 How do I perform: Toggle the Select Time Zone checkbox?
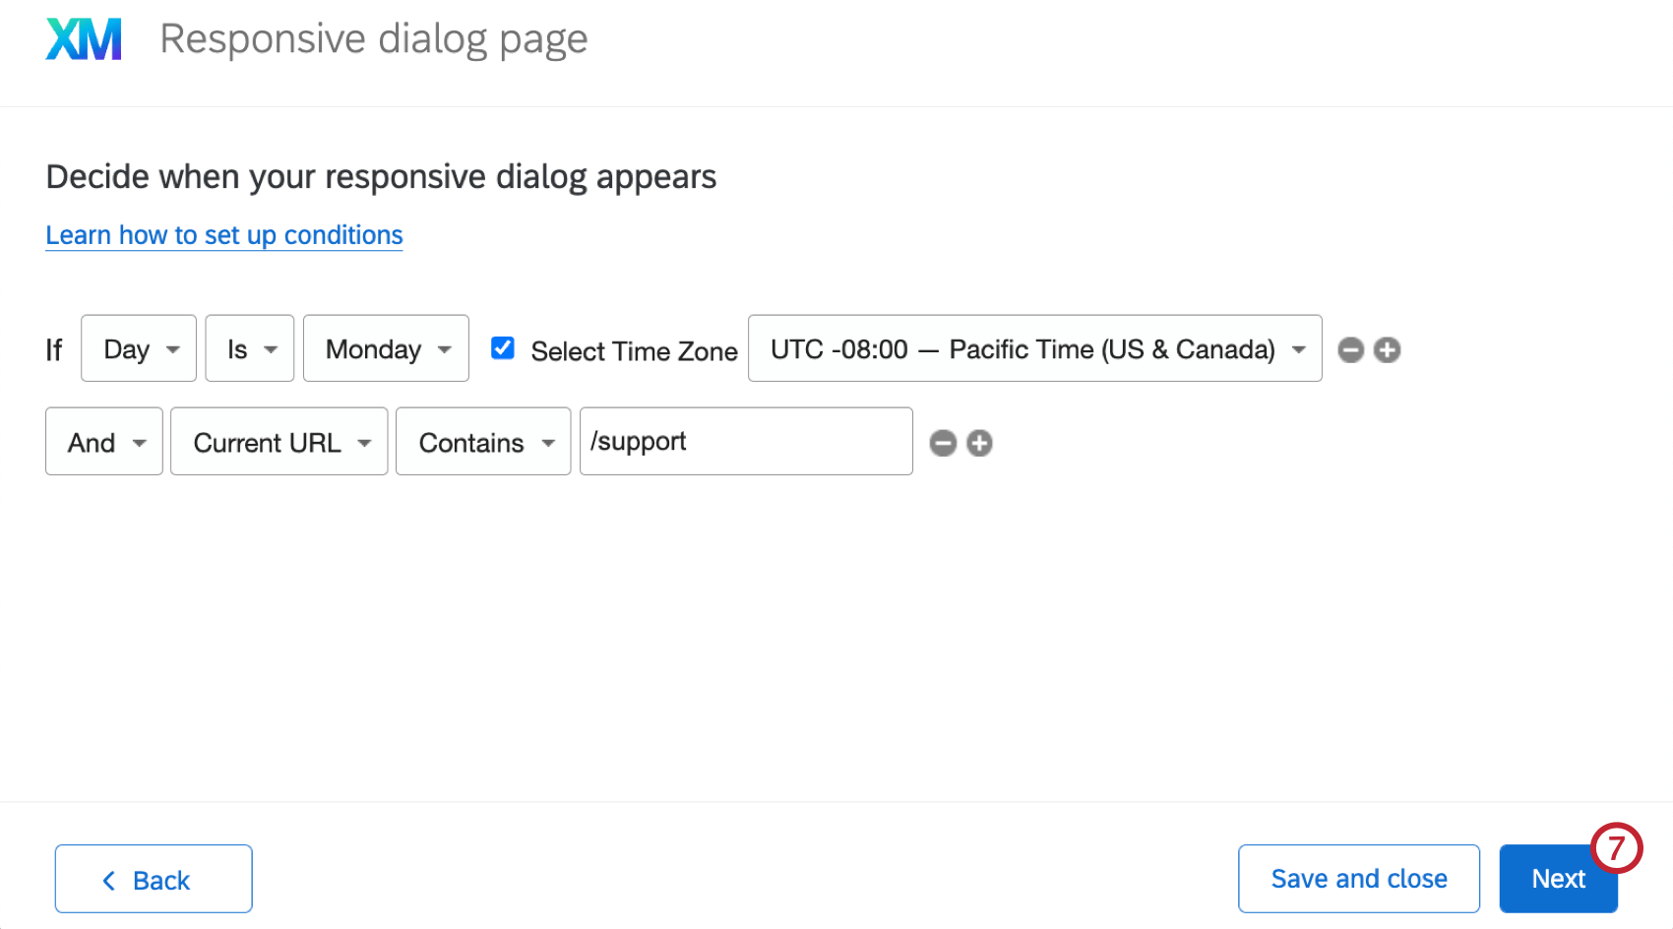coord(503,347)
